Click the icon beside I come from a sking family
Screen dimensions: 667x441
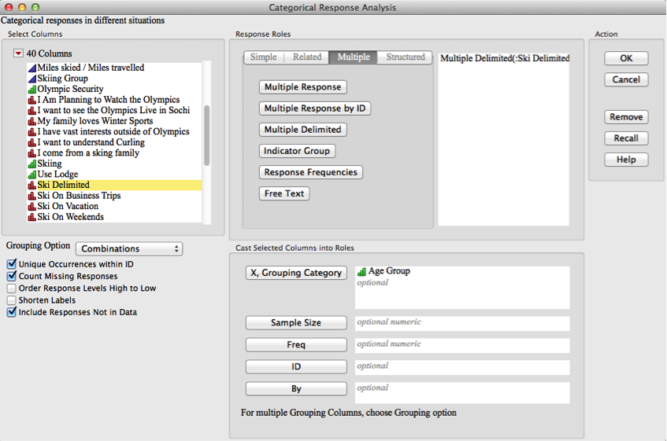click(x=32, y=153)
